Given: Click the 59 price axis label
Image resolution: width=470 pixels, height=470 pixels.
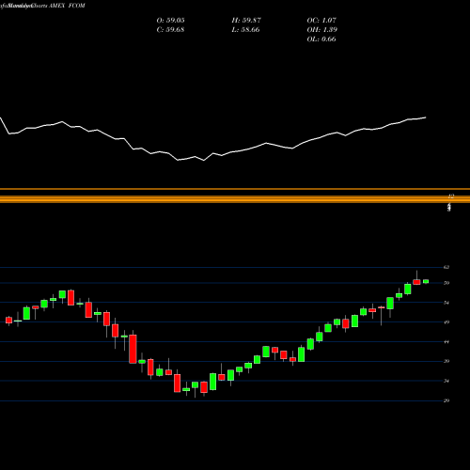Looking at the screenshot, I should 446,283.
